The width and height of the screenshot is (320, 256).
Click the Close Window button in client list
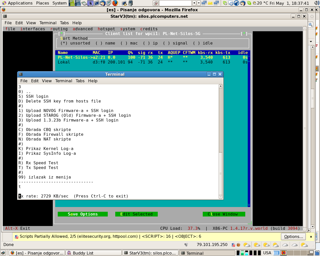[x=224, y=214]
